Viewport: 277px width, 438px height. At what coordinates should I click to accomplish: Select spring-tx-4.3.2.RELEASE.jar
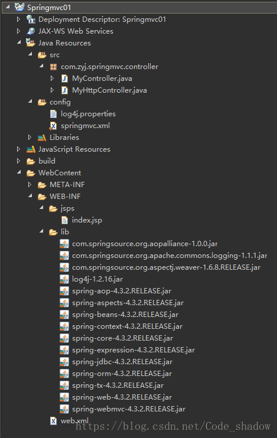(118, 385)
